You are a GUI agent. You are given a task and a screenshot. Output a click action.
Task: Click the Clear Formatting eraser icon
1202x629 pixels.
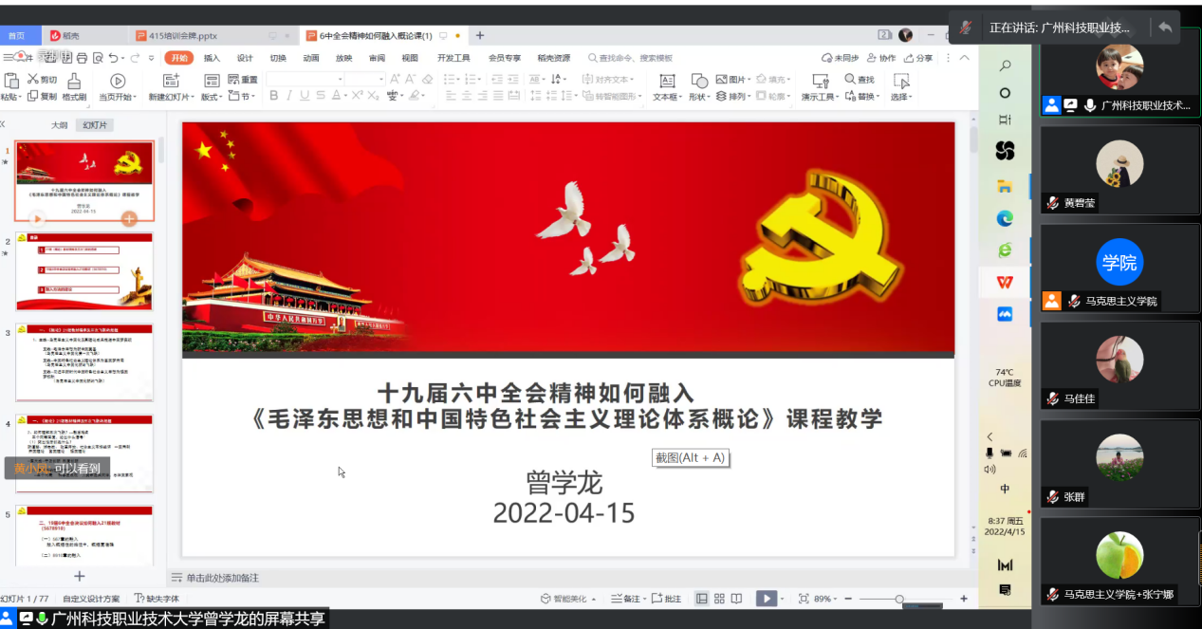427,80
